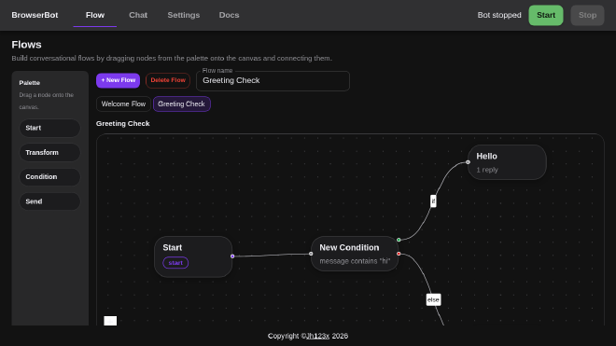Select the Start node on the canvas

click(x=193, y=256)
